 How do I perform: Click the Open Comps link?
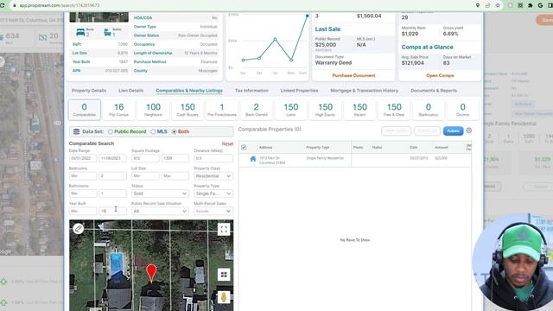(440, 75)
